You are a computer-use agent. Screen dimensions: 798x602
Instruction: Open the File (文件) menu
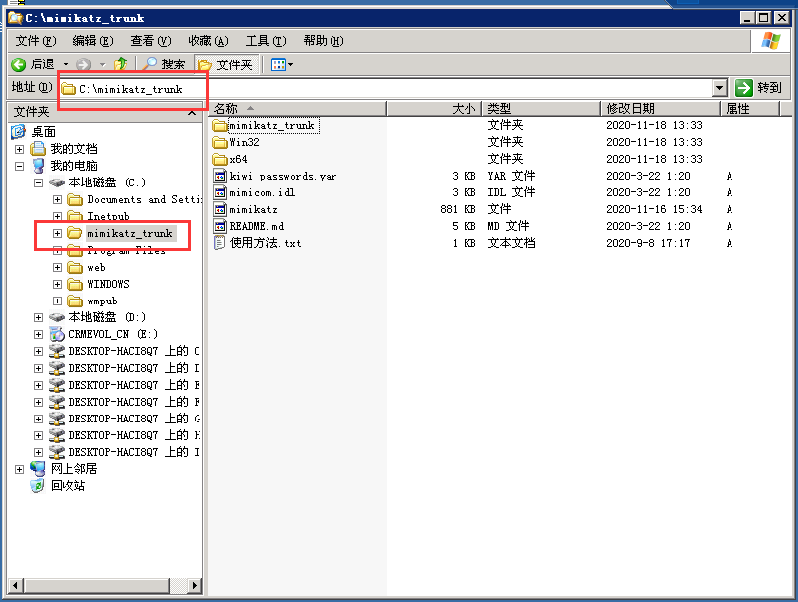click(35, 41)
